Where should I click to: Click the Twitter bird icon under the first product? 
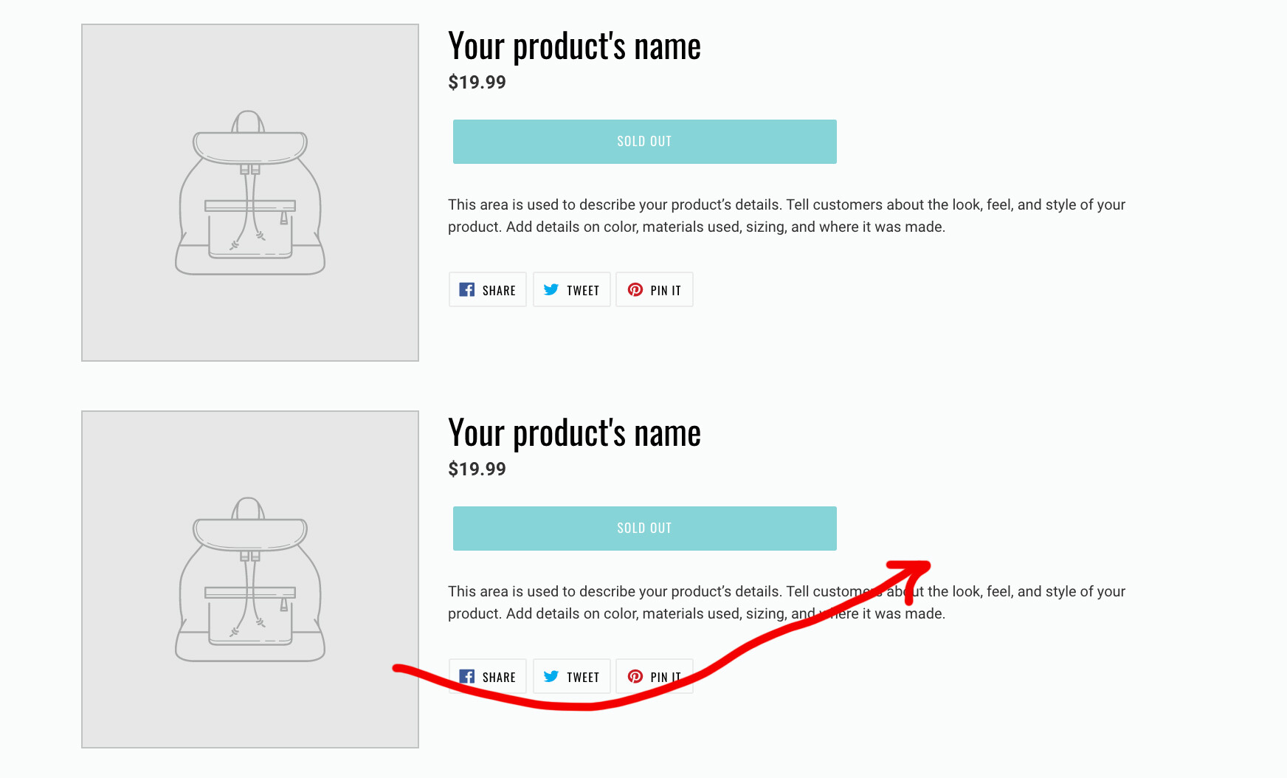click(551, 289)
